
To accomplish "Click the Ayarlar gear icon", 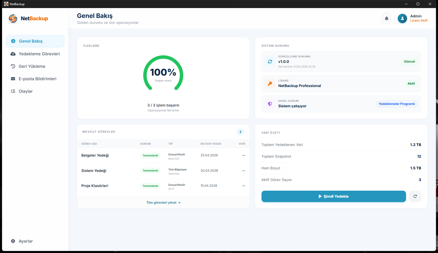I will pos(13,241).
